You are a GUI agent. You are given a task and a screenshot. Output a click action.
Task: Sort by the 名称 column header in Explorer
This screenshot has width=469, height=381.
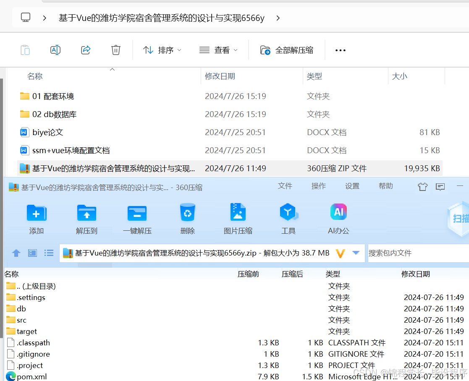pyautogui.click(x=35, y=76)
